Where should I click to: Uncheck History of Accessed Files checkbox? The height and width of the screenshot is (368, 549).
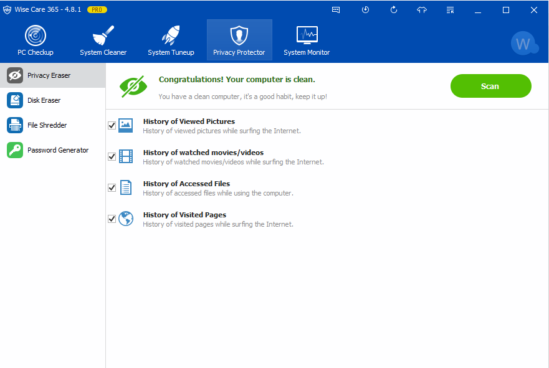point(112,187)
